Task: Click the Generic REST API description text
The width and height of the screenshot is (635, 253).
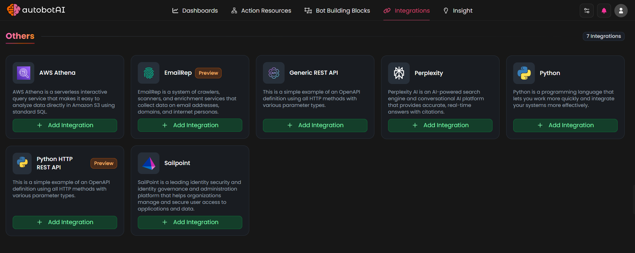Action: click(312, 99)
